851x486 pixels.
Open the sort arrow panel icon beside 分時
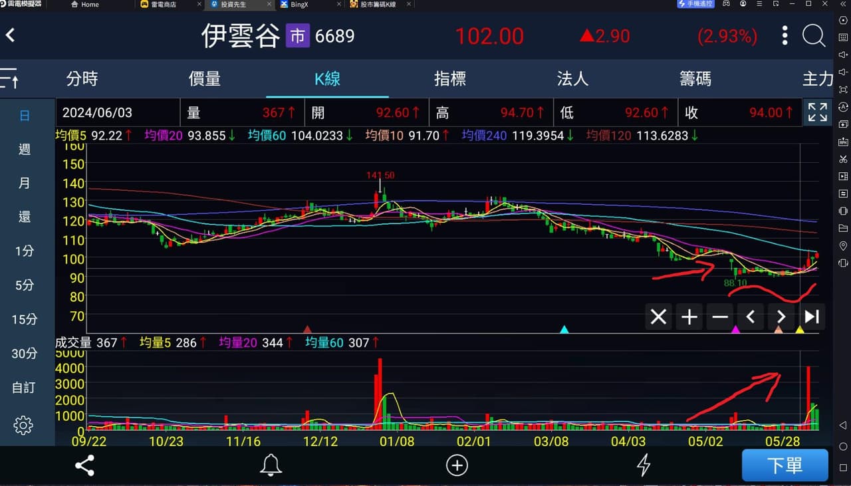click(9, 78)
